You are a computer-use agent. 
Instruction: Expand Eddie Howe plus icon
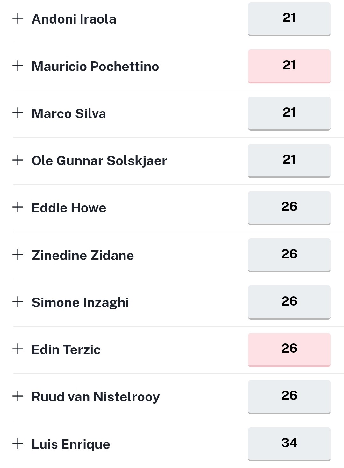click(x=18, y=207)
